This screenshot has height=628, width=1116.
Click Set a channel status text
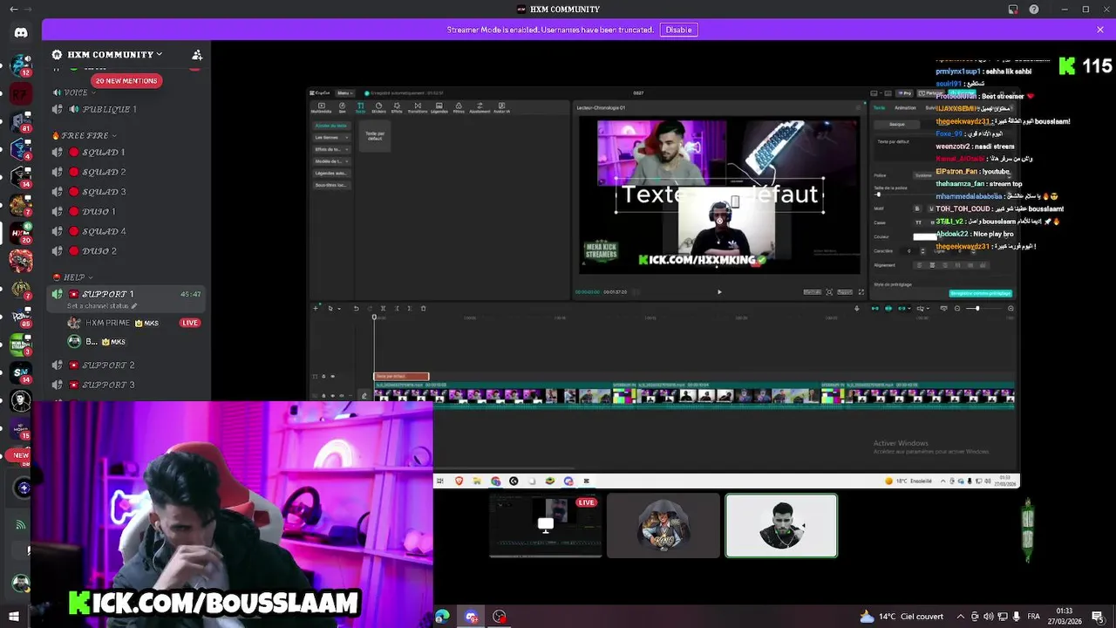(102, 306)
